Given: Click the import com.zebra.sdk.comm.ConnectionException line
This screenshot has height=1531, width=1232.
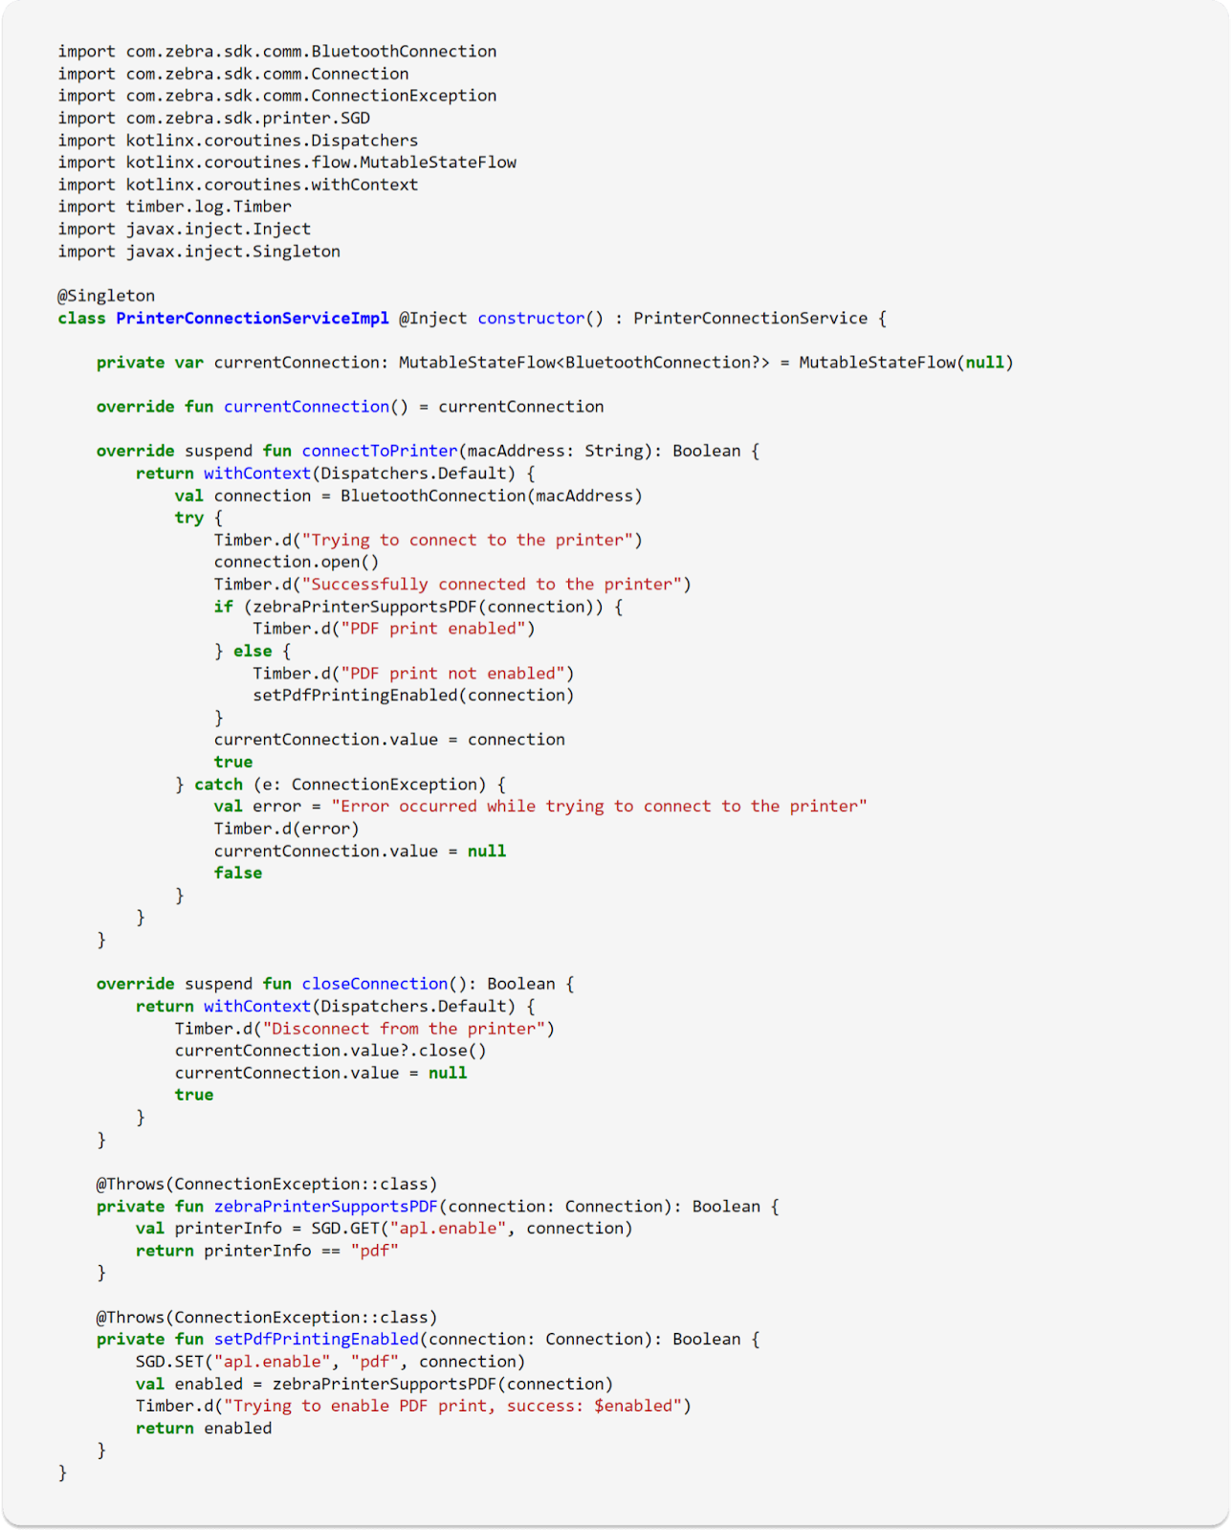Looking at the screenshot, I should (277, 96).
